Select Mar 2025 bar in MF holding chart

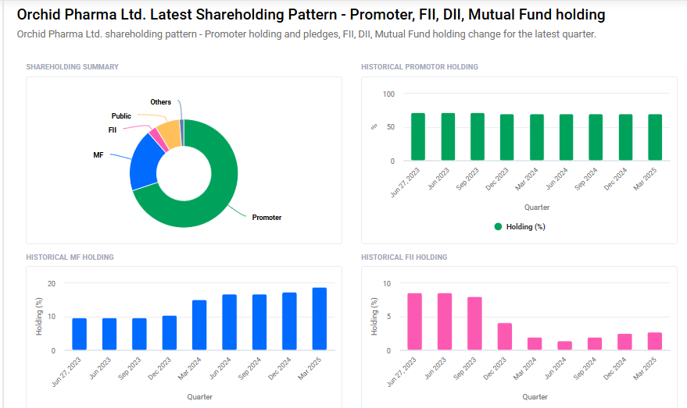pos(320,318)
